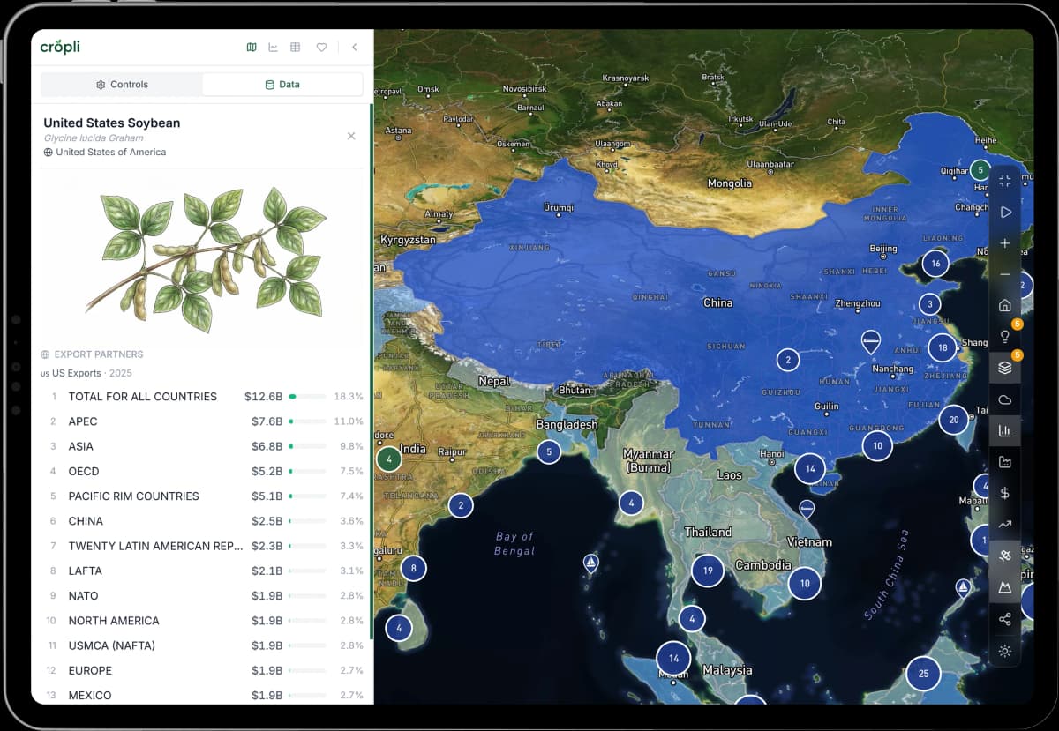Open map cluster marker 16 near Beijing
Viewport: 1059px width, 731px height.
(x=935, y=264)
